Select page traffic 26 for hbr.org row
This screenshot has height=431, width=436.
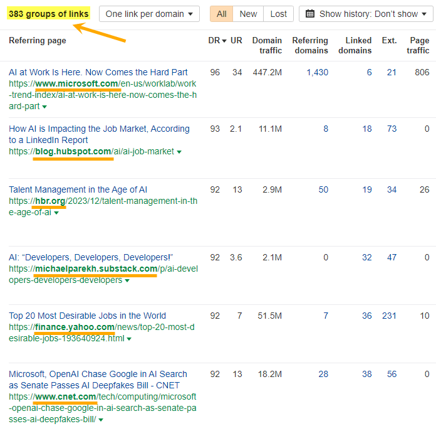click(425, 190)
